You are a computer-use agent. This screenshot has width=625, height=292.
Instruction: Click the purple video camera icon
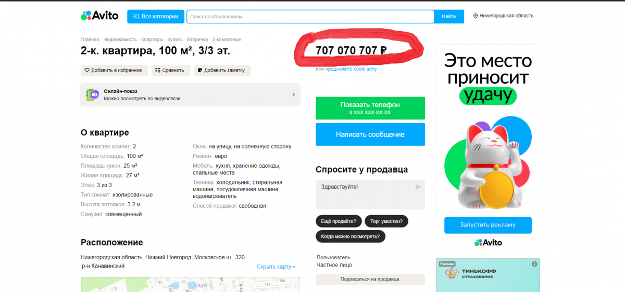(93, 95)
